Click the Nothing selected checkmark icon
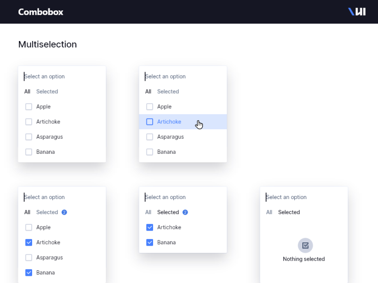Screen dimensions: 378x283 tap(305, 245)
